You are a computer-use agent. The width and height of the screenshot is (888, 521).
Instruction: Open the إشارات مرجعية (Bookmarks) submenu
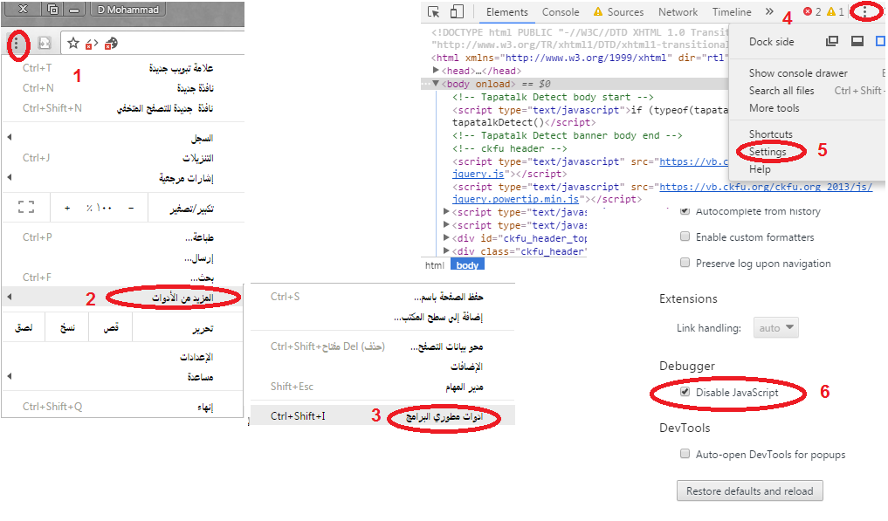[x=123, y=178]
